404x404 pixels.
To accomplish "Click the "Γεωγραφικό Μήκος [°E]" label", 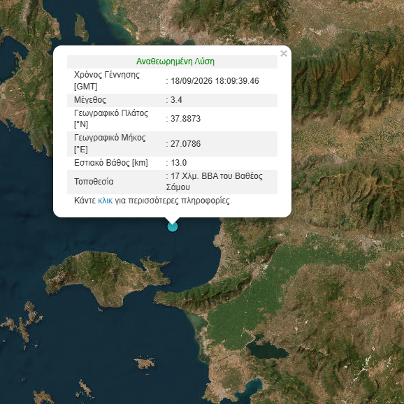I will 110,144.
